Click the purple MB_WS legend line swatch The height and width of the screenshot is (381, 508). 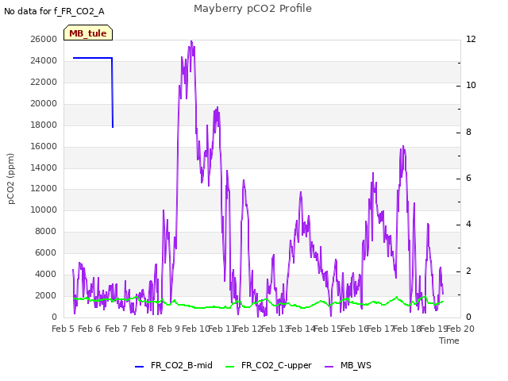(x=329, y=367)
